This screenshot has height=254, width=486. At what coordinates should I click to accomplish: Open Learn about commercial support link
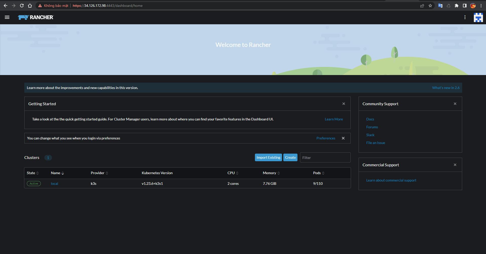(x=391, y=180)
